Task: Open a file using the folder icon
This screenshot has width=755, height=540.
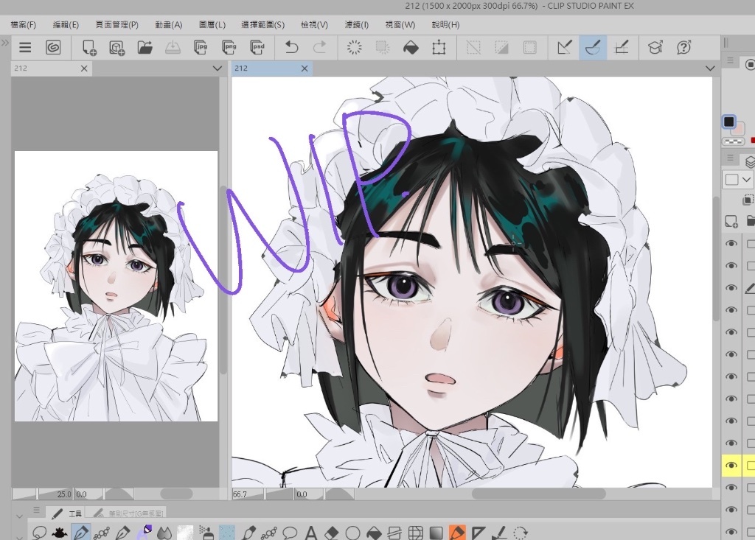Action: tap(145, 47)
